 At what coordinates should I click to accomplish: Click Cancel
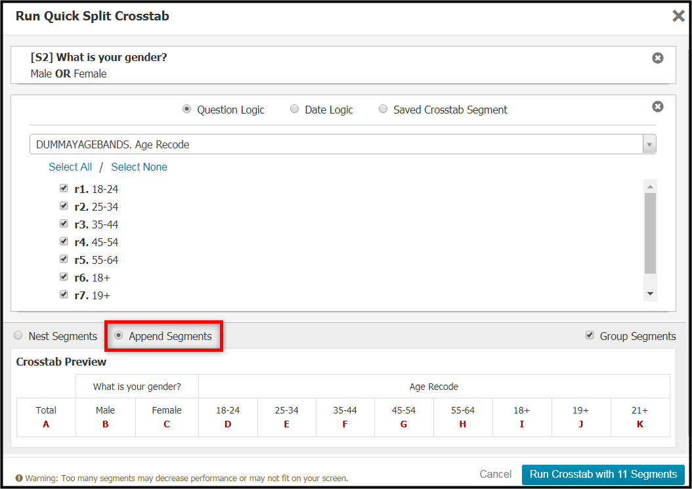click(496, 474)
